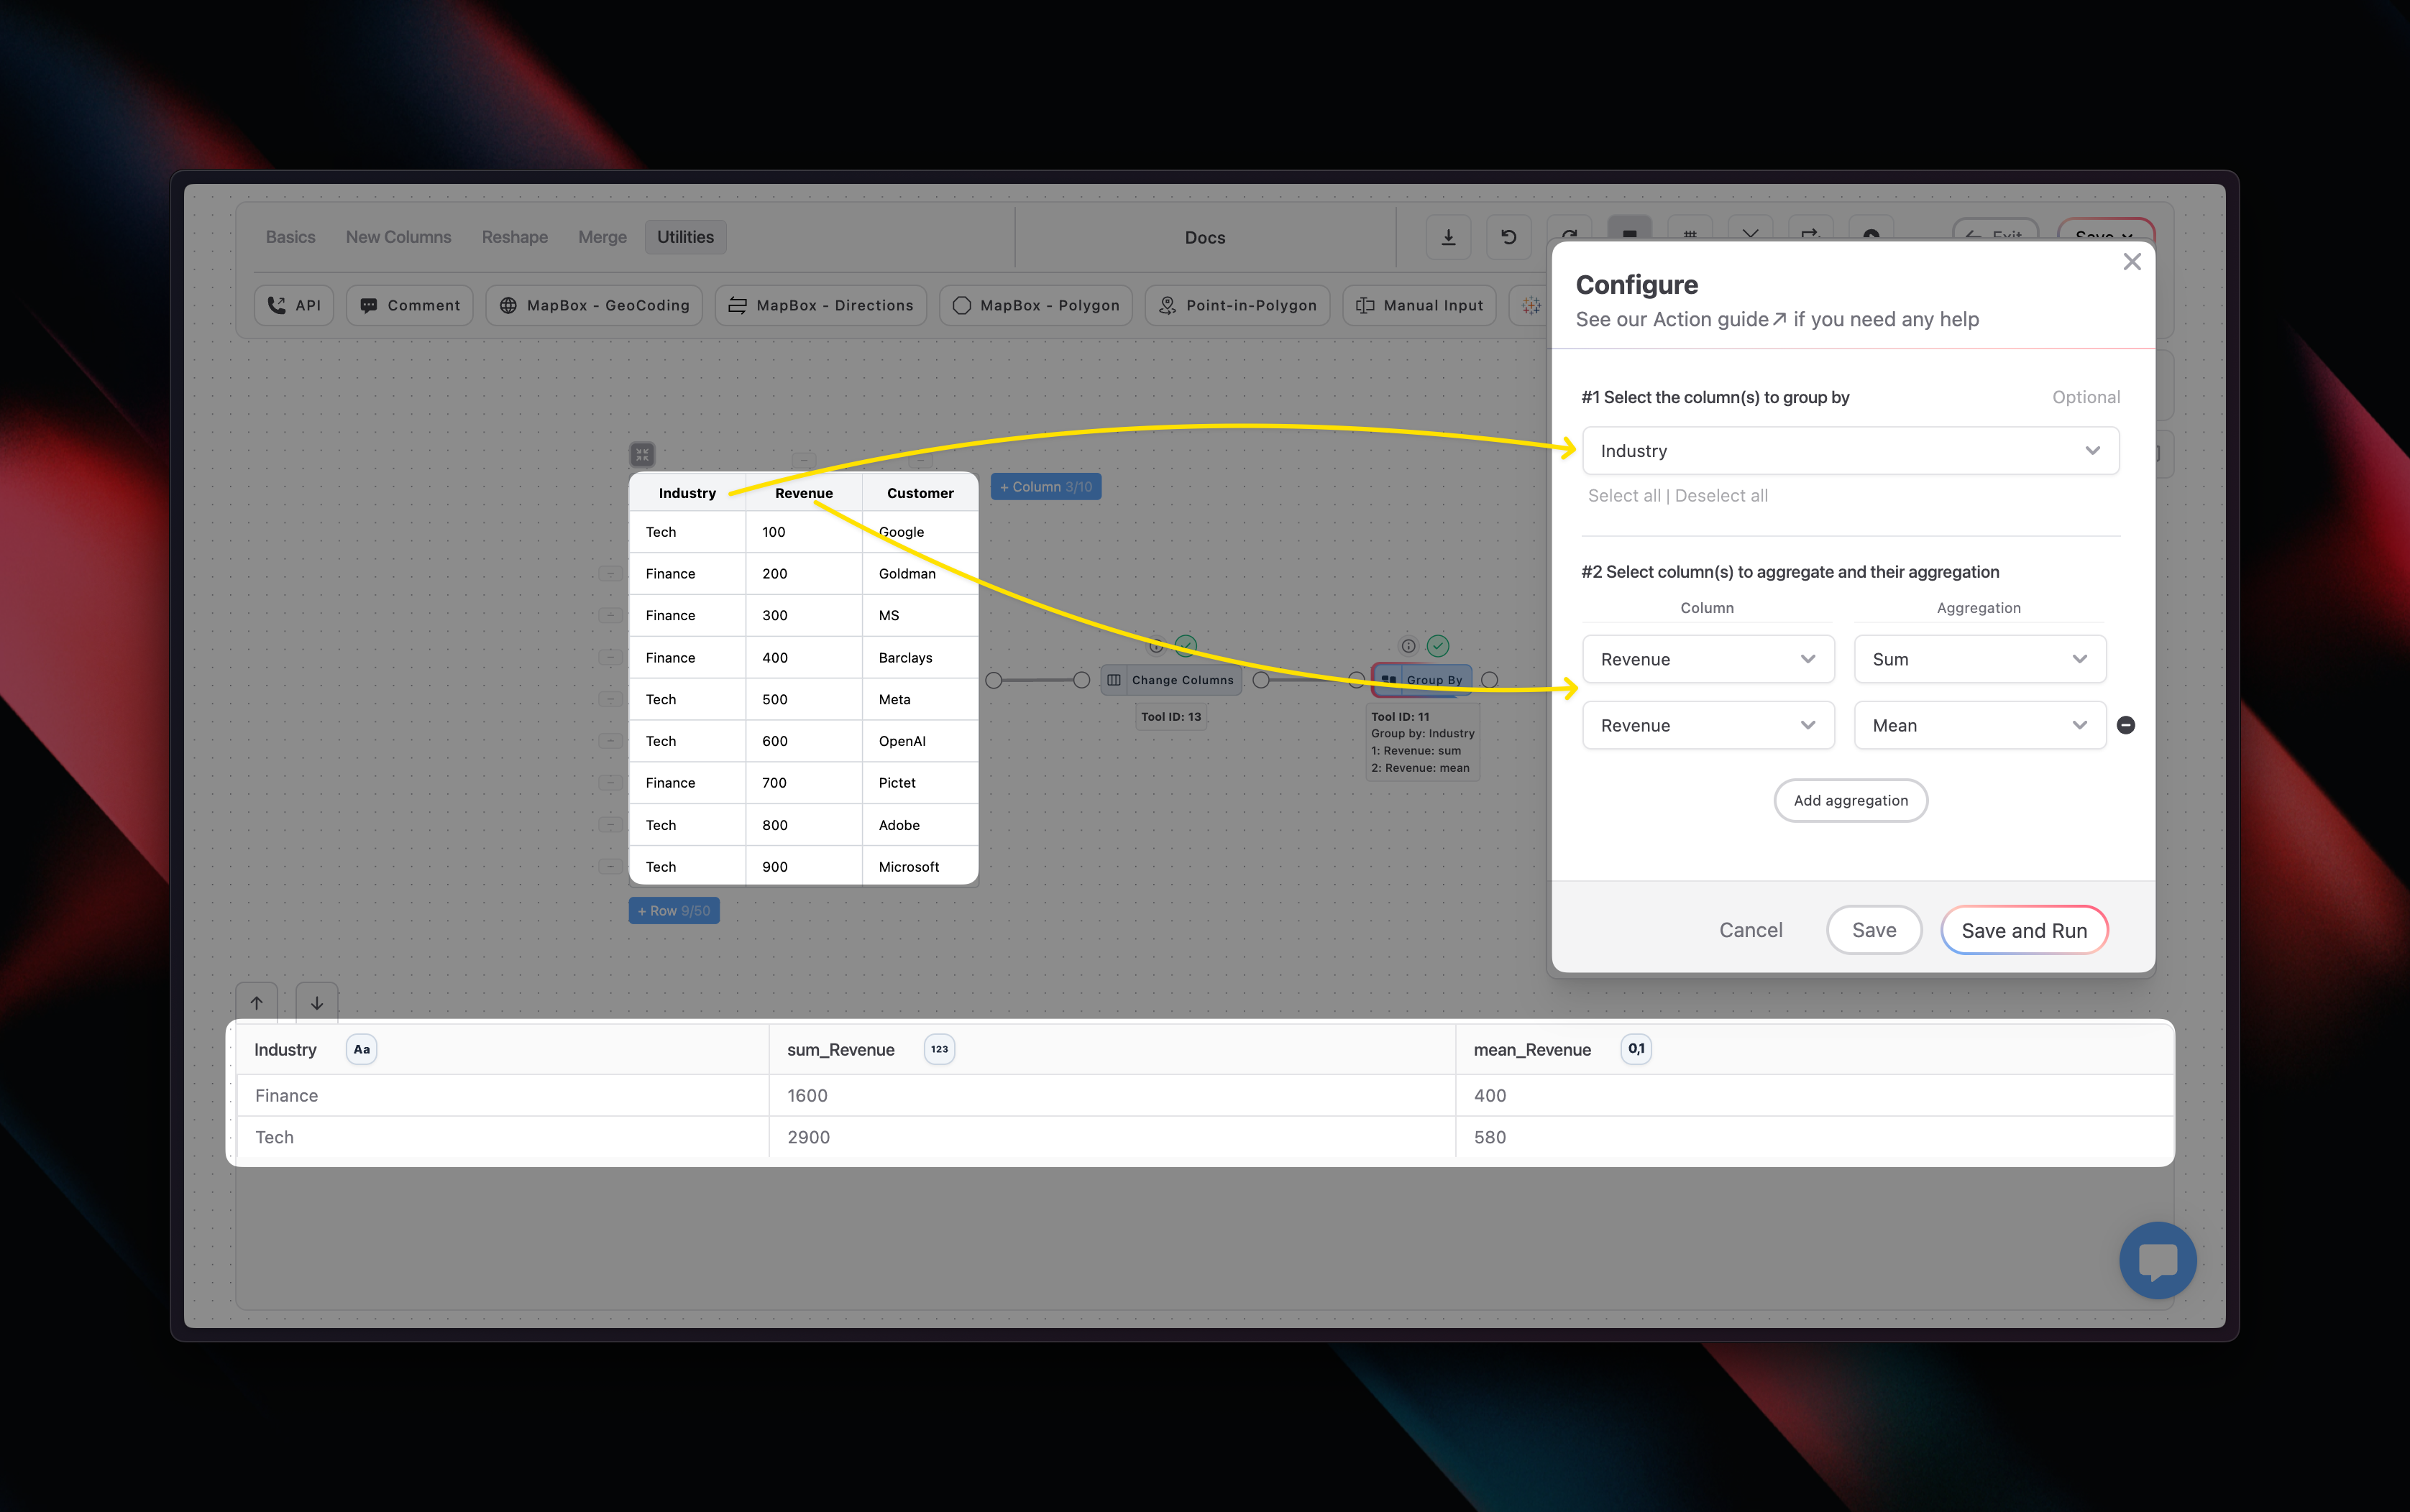Select the MapBox - GeoCoding tool
Screen dimensions: 2410x1512
[595, 305]
